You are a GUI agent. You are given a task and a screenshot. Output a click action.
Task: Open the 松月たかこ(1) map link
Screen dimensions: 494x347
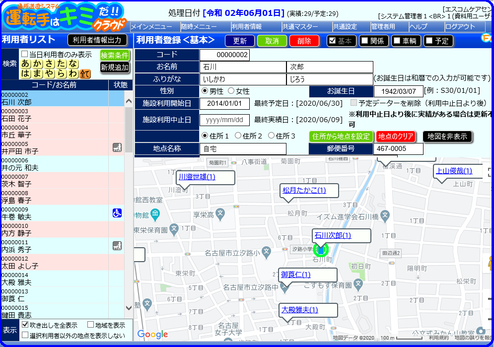pyautogui.click(x=304, y=190)
